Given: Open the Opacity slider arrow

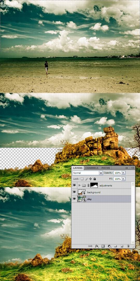Looking at the screenshot, I should 123,173.
